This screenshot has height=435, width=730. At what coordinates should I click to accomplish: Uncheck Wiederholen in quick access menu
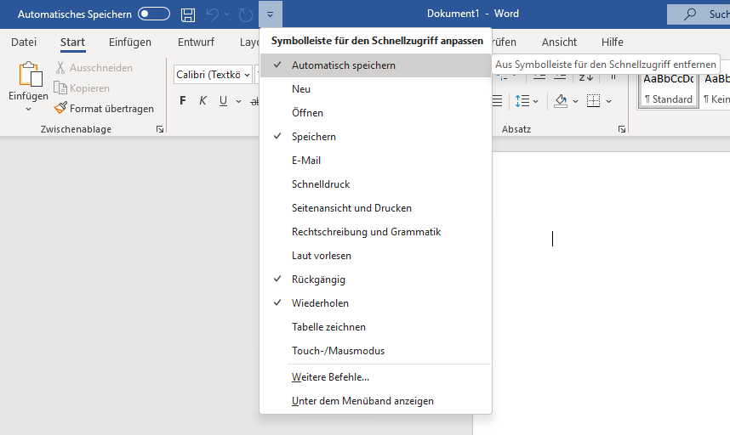320,303
